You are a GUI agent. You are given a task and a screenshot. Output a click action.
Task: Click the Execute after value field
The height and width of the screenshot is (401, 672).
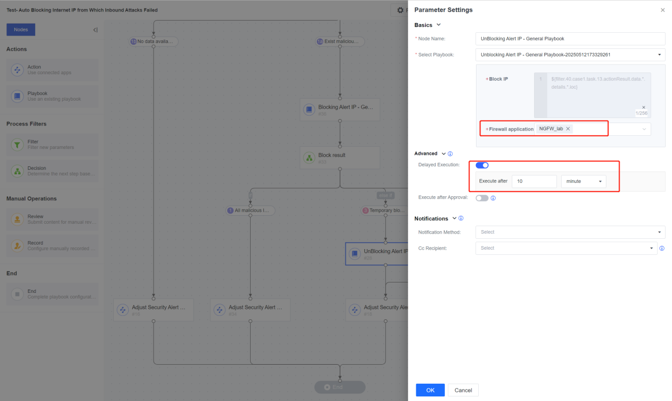tap(534, 181)
